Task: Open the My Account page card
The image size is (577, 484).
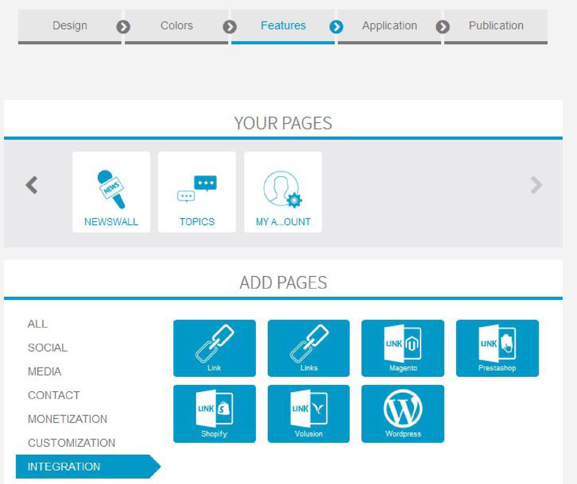Action: point(283,192)
